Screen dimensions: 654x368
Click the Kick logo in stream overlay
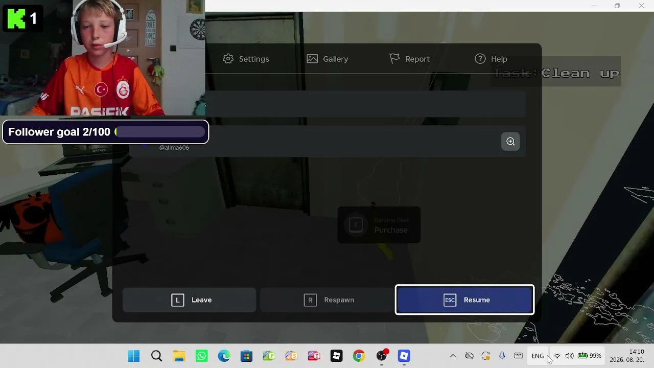point(16,19)
